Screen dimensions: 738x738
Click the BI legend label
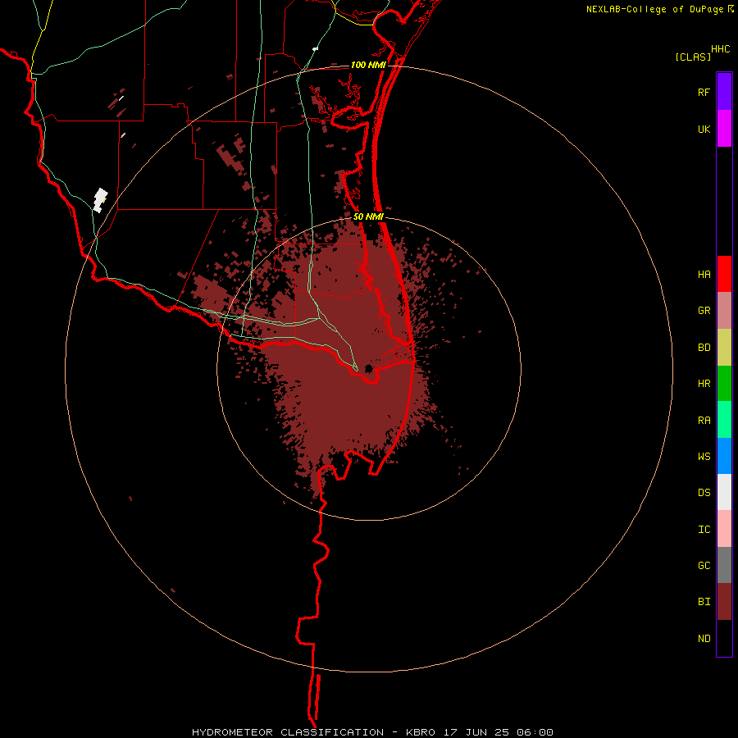(x=704, y=602)
